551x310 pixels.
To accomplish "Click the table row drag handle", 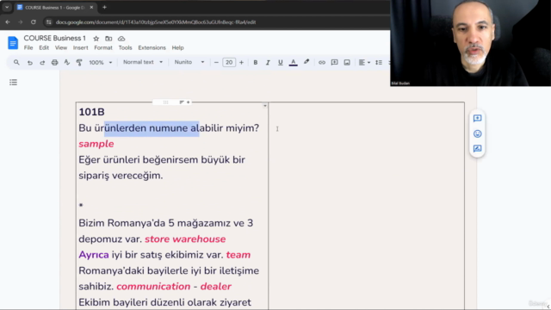I will coord(165,102).
